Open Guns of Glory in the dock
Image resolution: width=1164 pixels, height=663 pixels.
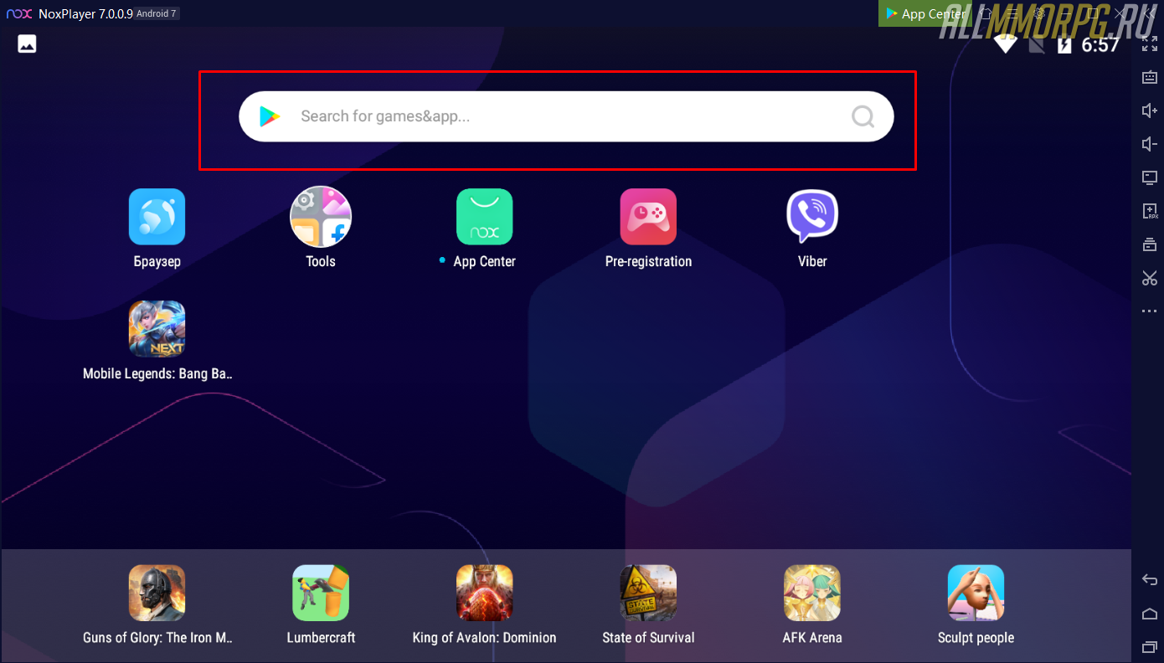[x=157, y=593]
